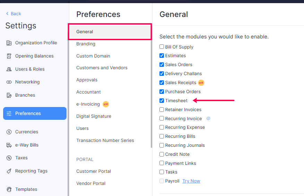
Task: Click the Reporting Tags icon
Action: pyautogui.click(x=9, y=171)
